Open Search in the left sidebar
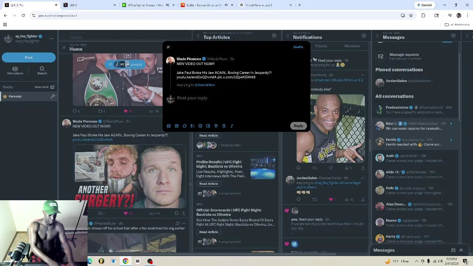The image size is (473, 266). (x=42, y=71)
